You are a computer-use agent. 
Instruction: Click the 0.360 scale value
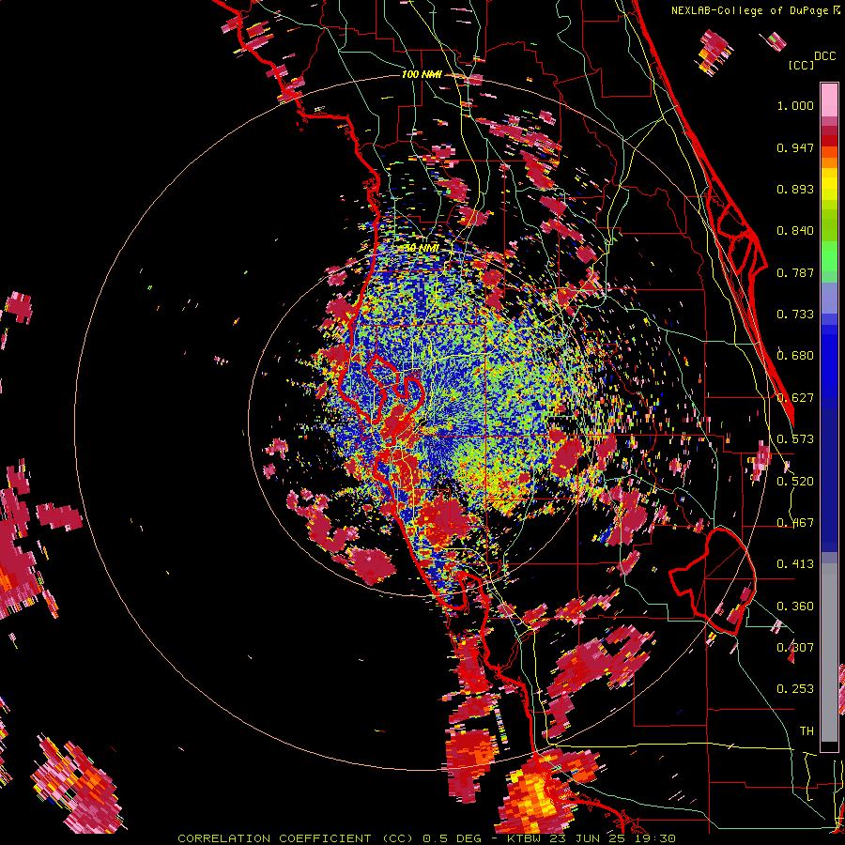pos(795,607)
